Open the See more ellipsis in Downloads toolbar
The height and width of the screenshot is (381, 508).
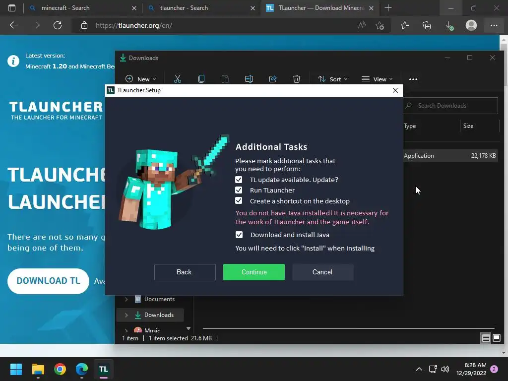(x=413, y=79)
